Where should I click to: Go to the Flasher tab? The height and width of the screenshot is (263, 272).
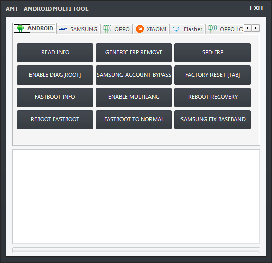pyautogui.click(x=188, y=29)
